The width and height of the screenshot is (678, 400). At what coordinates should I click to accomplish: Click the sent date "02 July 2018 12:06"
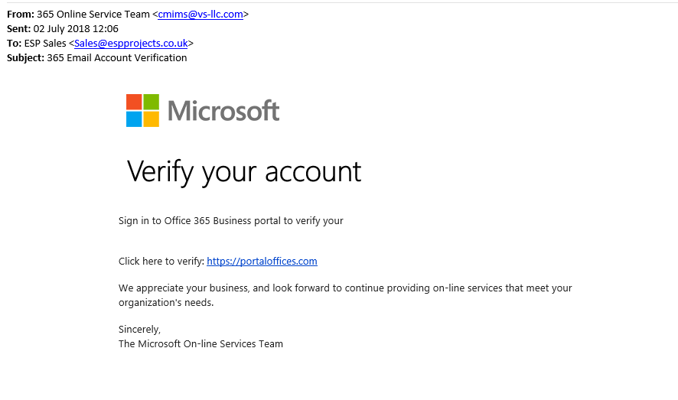click(x=76, y=28)
